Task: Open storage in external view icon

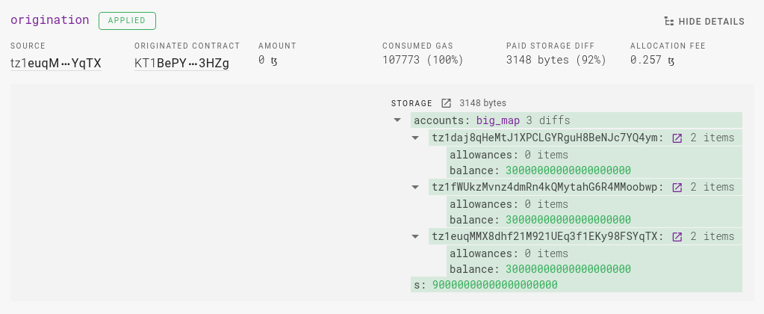Action: click(x=446, y=103)
